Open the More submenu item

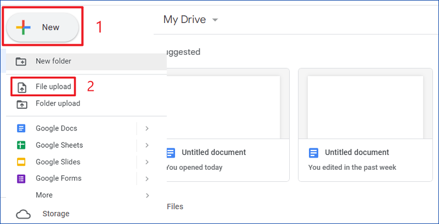pyautogui.click(x=87, y=195)
